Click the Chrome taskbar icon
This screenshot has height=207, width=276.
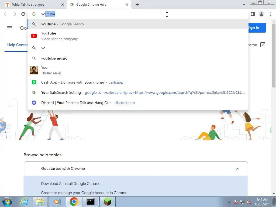(74, 202)
